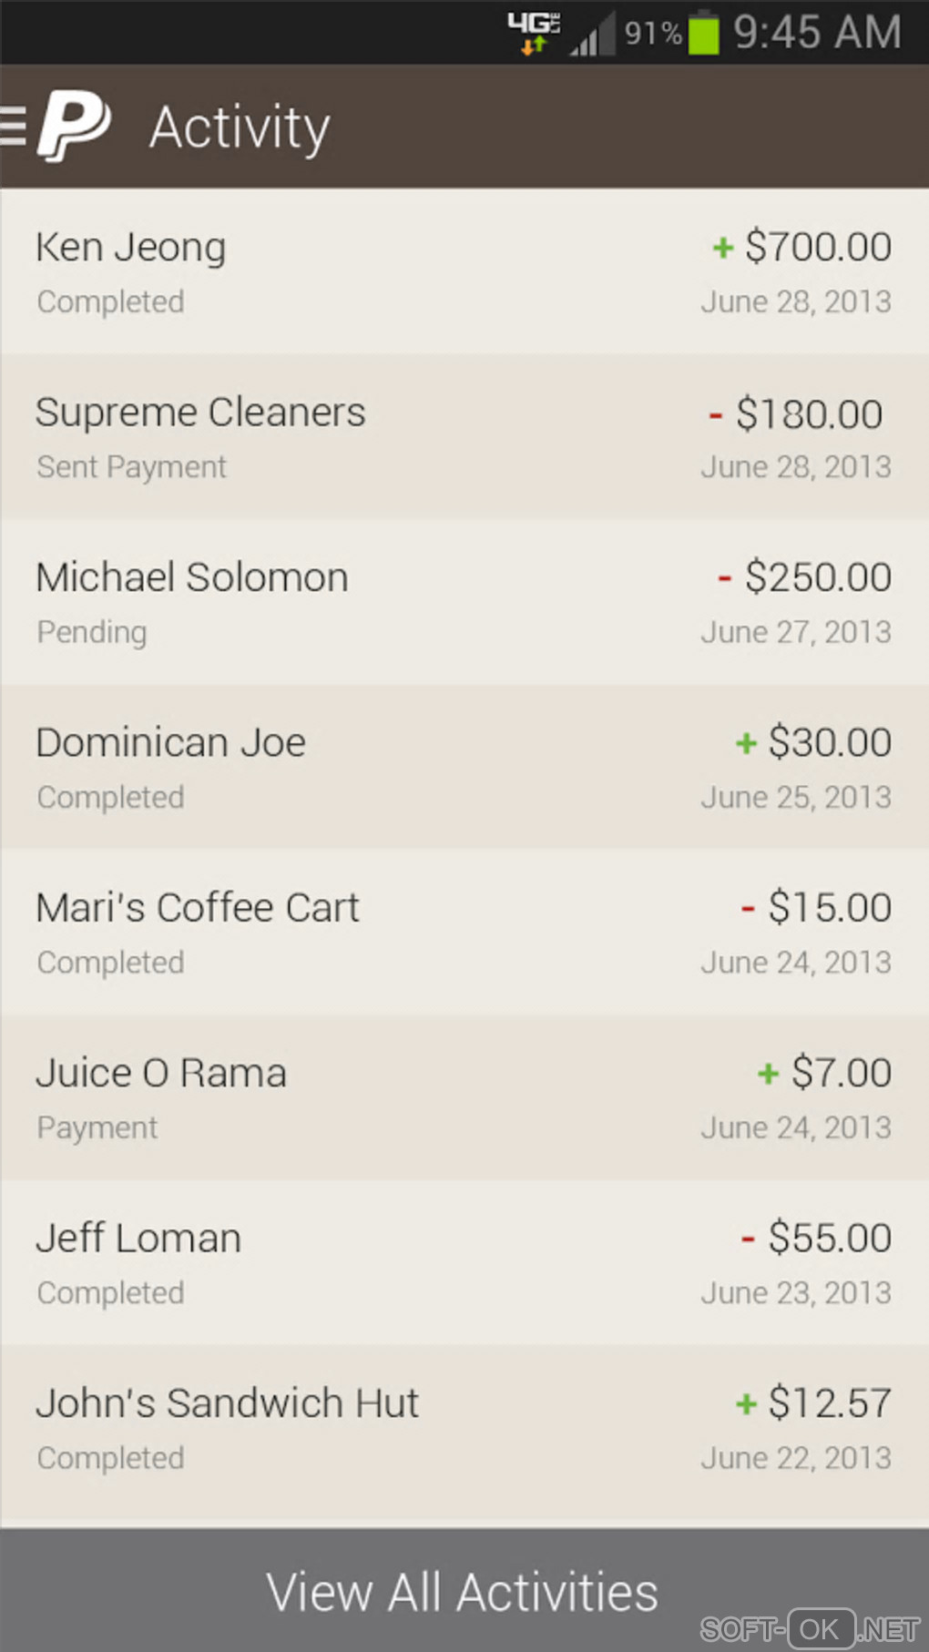Open the Ken Jeong transaction
The image size is (929, 1652).
(464, 271)
